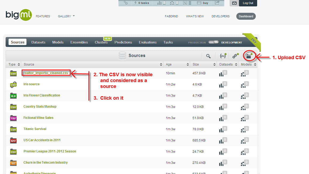Viewport: 309px width, 174px height.
Task: Click the upload source folder icon
Action: (x=249, y=56)
